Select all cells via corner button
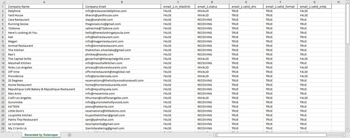 3,2
